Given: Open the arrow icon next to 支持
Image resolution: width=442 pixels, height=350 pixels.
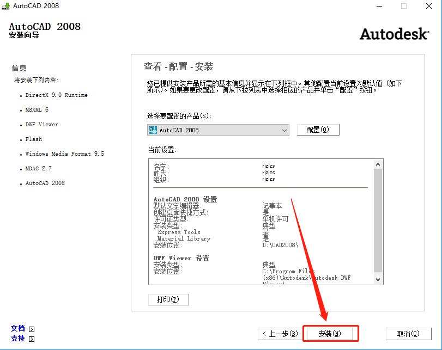Looking at the screenshot, I should pos(32,339).
